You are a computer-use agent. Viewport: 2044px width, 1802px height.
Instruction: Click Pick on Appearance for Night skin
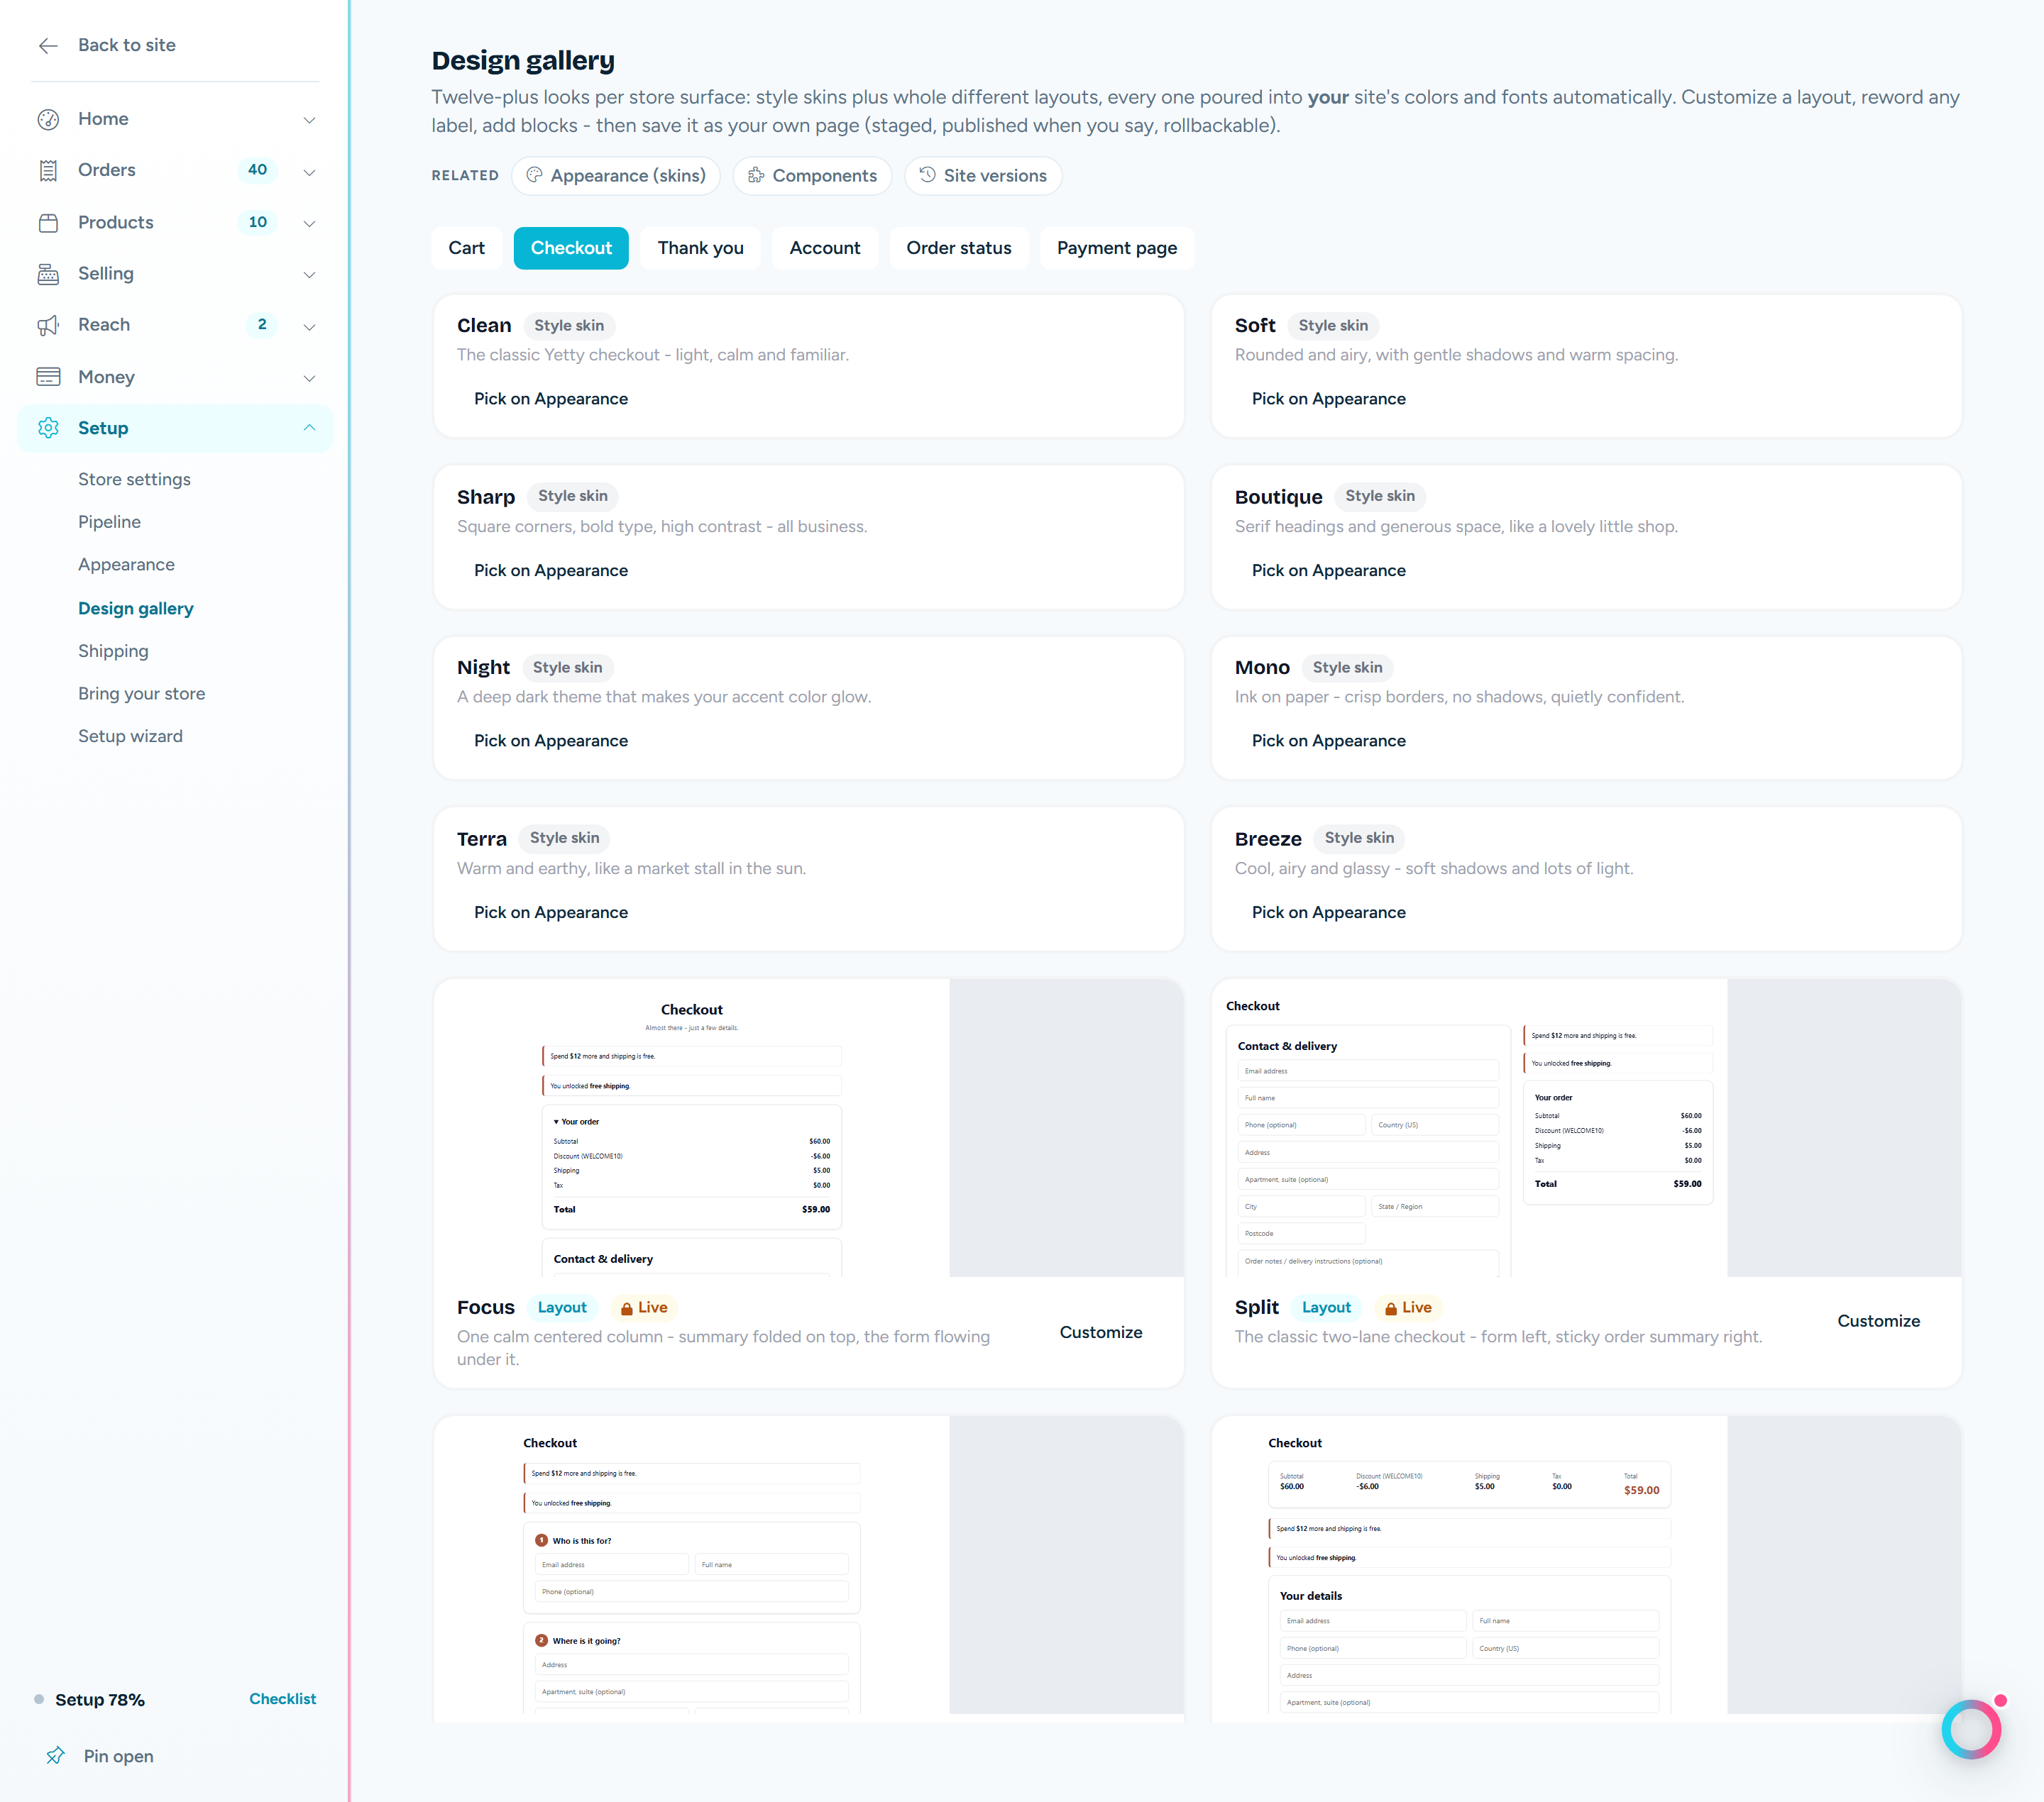[551, 741]
